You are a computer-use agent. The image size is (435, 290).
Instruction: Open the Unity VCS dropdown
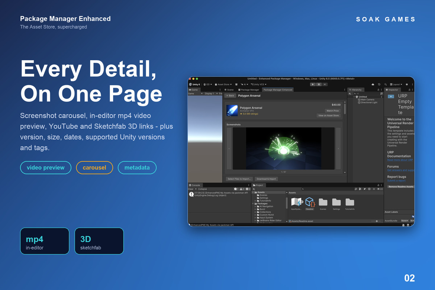pos(258,84)
